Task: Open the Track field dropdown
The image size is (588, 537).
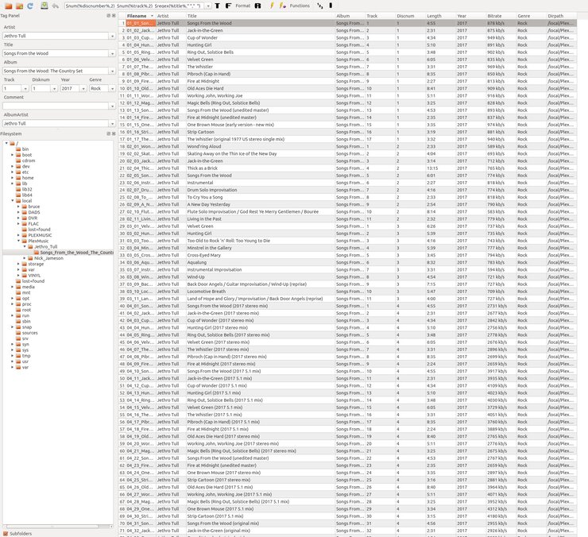Action: (25, 88)
